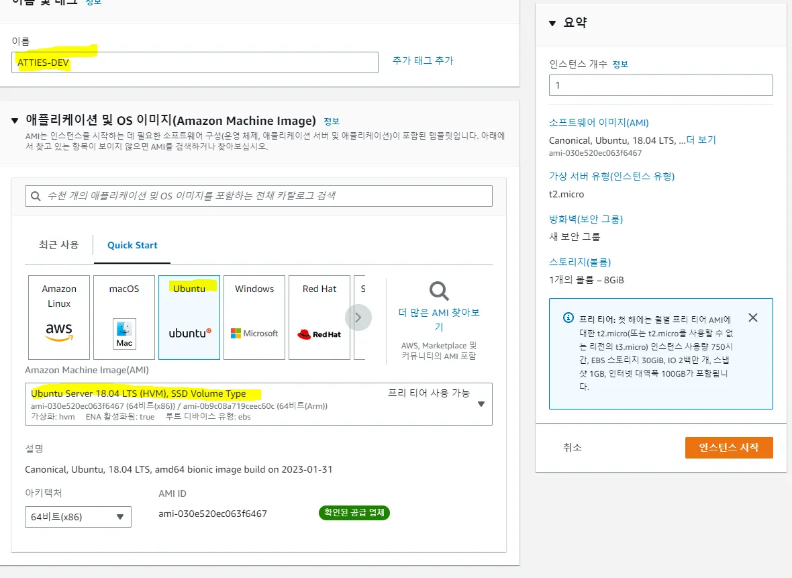Viewport: 792px width, 578px height.
Task: Click the search icon in catalog search box
Action: click(36, 196)
